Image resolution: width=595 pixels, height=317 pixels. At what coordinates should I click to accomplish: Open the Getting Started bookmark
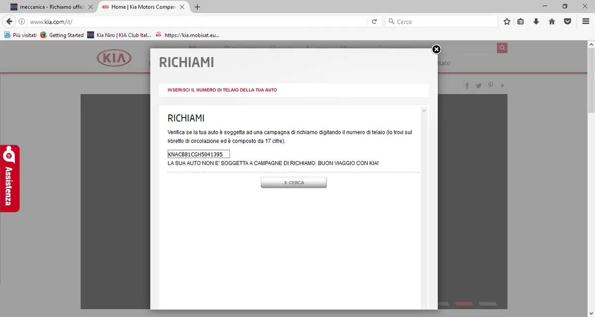[62, 35]
